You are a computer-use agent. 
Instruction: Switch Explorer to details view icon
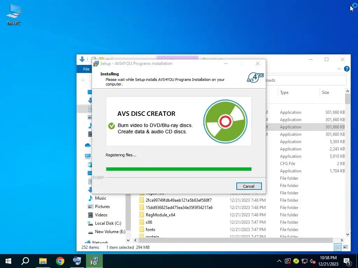pyautogui.click(x=338, y=247)
